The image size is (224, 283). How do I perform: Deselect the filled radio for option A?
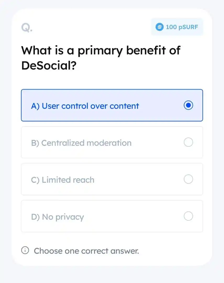pyautogui.click(x=188, y=105)
